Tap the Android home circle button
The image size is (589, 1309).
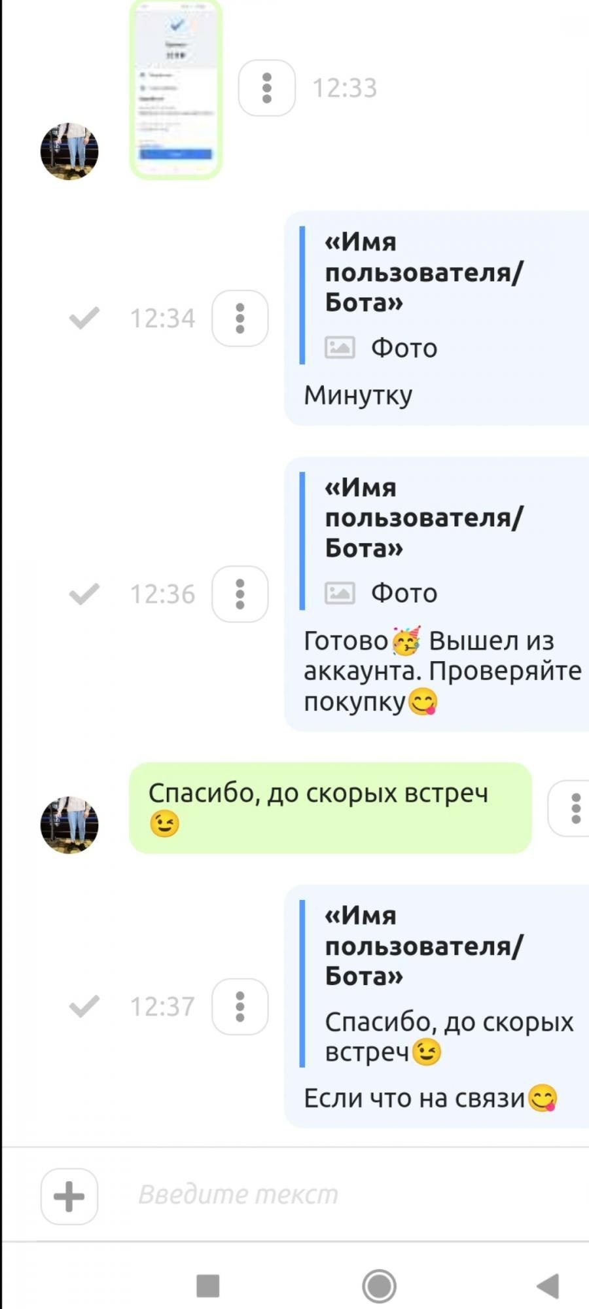click(379, 1286)
